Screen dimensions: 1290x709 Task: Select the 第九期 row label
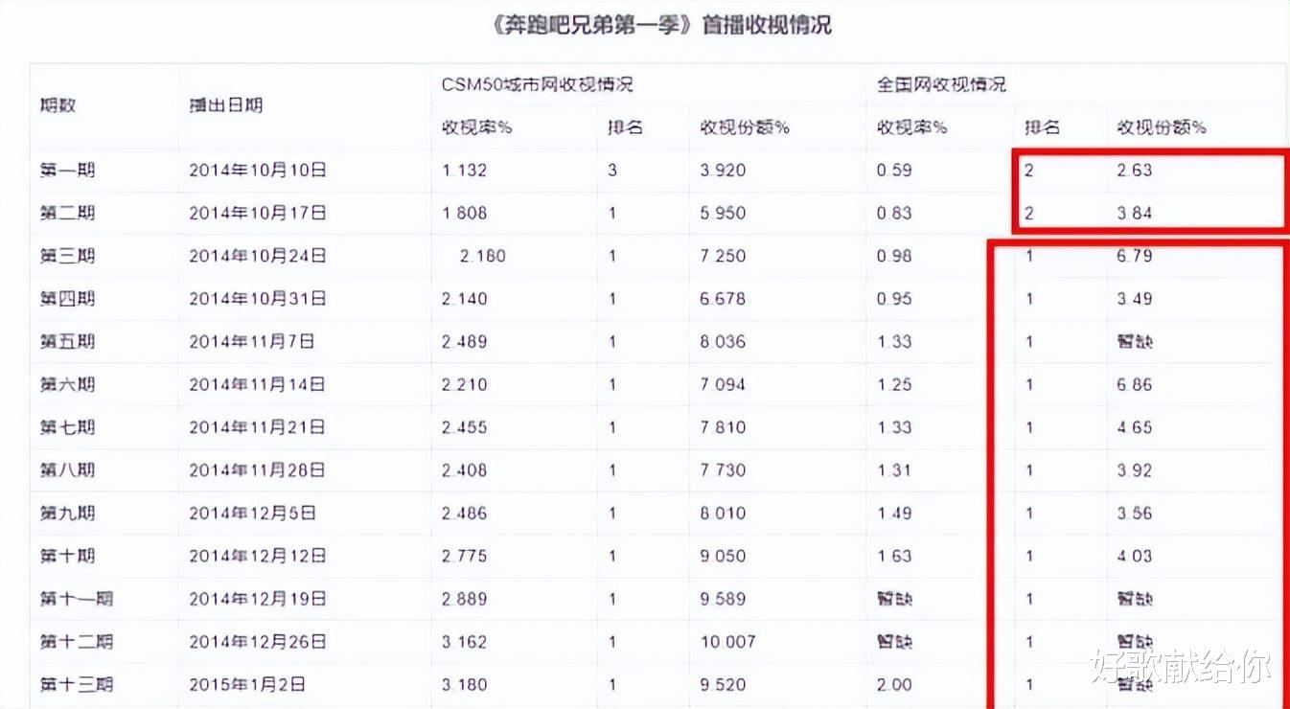tap(67, 514)
